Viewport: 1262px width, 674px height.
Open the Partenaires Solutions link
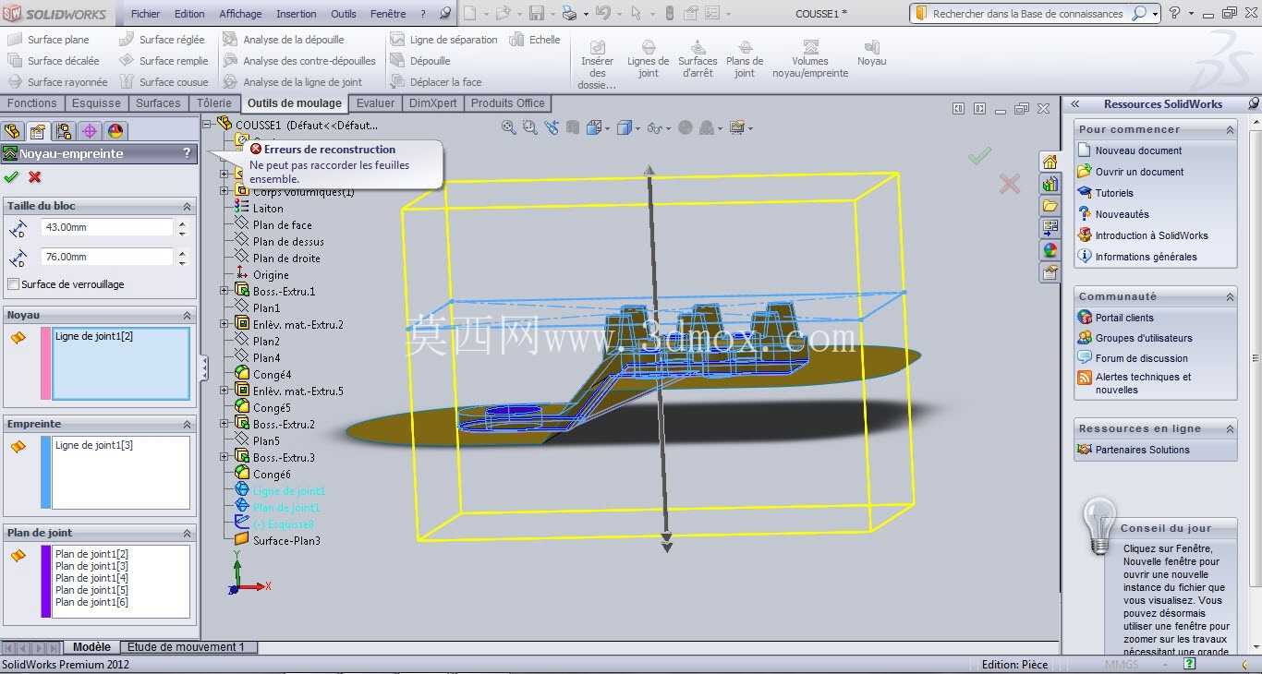click(x=1143, y=450)
